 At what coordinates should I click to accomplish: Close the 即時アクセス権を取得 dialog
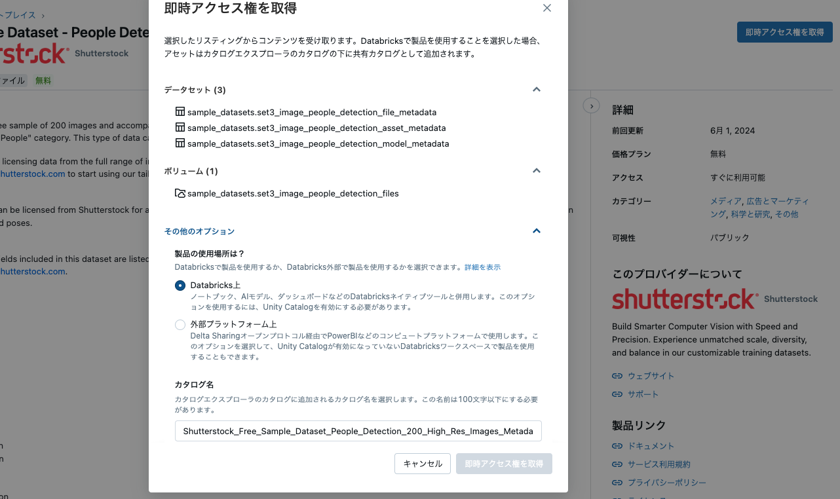pos(547,8)
